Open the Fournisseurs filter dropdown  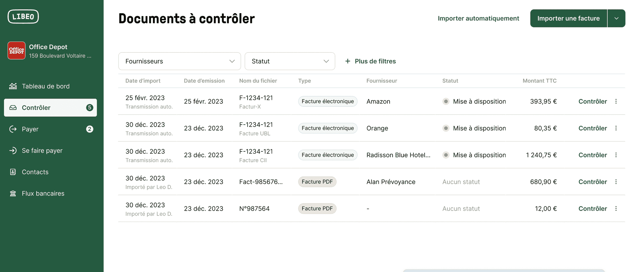tap(179, 61)
